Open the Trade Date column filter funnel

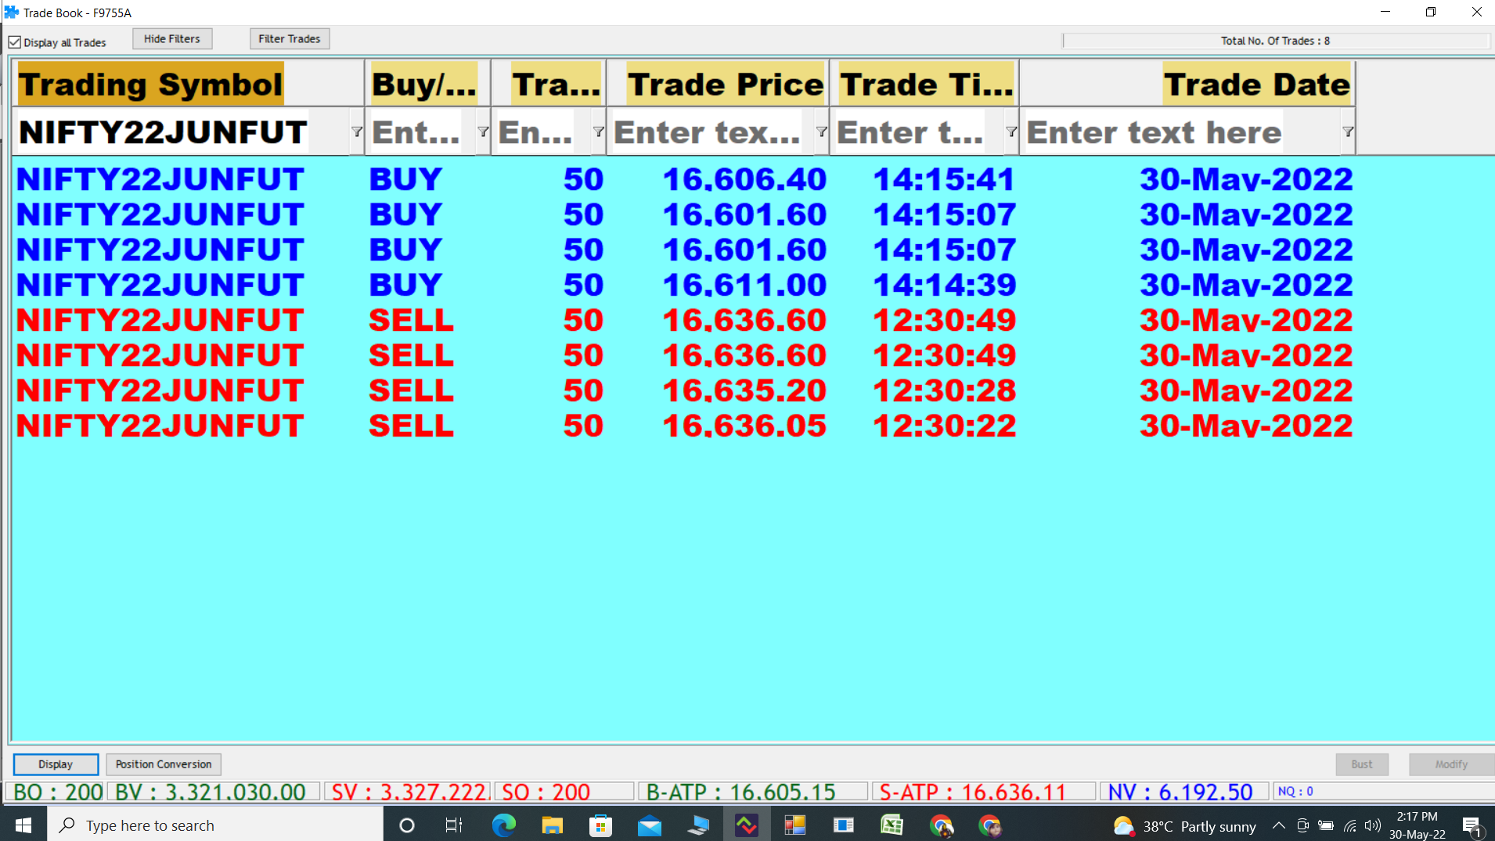point(1348,132)
